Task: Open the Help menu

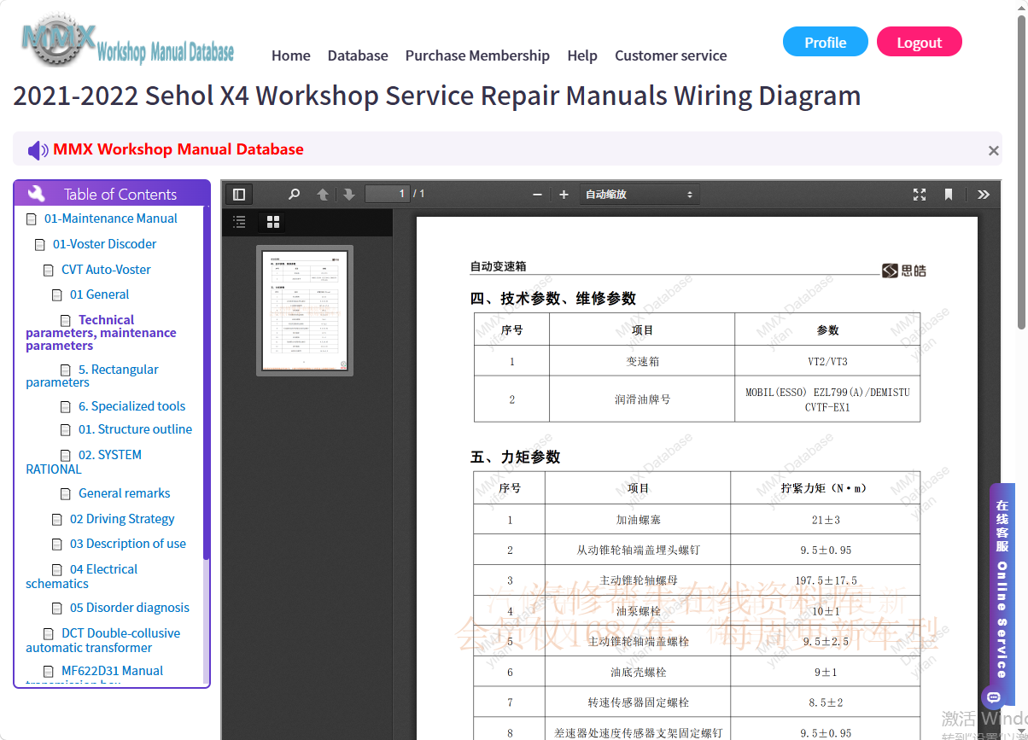Action: click(x=582, y=55)
